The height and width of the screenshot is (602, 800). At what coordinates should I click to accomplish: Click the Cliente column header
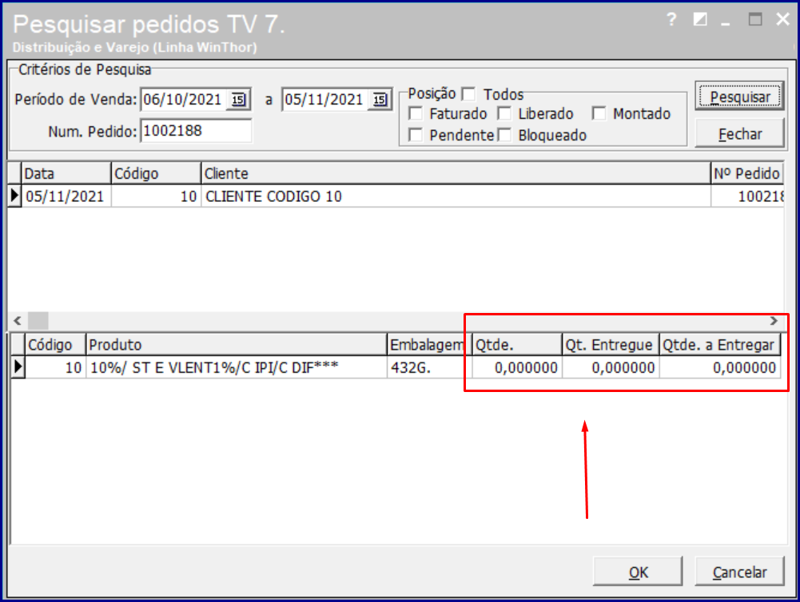pyautogui.click(x=456, y=173)
